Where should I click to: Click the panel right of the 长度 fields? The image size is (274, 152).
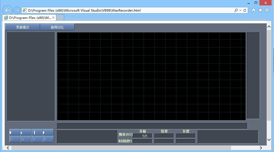[x=228, y=137]
